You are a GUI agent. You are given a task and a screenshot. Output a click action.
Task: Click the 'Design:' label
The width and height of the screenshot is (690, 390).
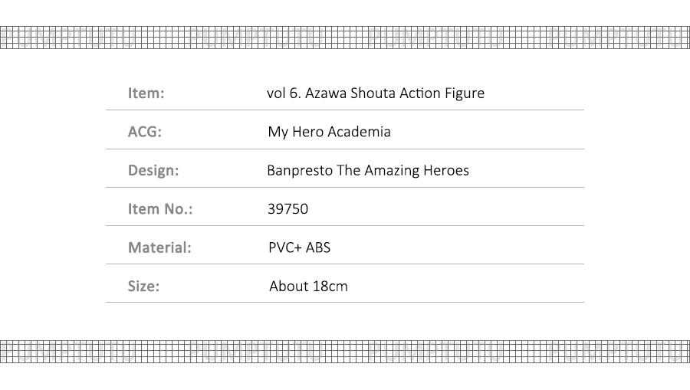(x=153, y=170)
